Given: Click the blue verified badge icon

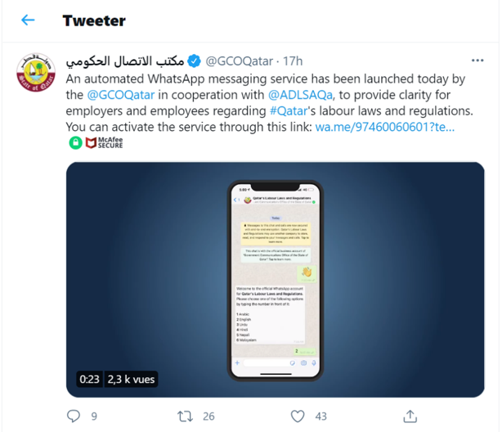Looking at the screenshot, I should point(194,61).
